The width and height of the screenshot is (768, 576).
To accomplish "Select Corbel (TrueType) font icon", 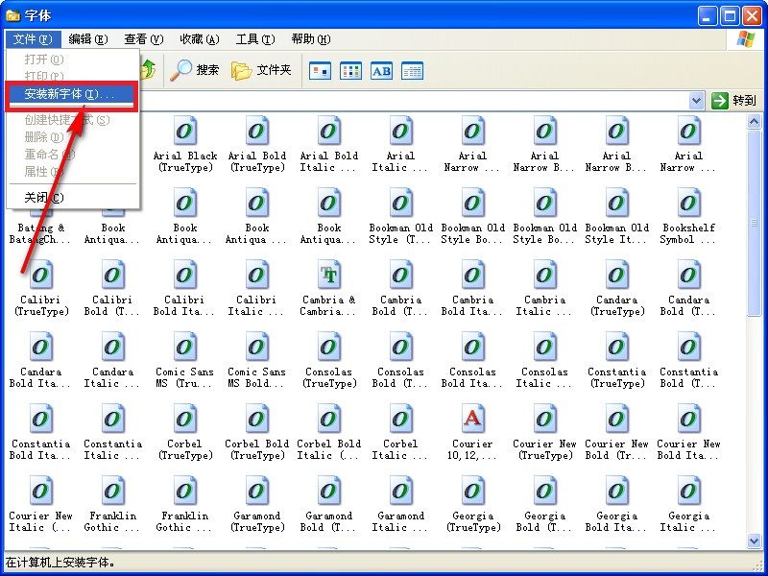I will click(184, 419).
